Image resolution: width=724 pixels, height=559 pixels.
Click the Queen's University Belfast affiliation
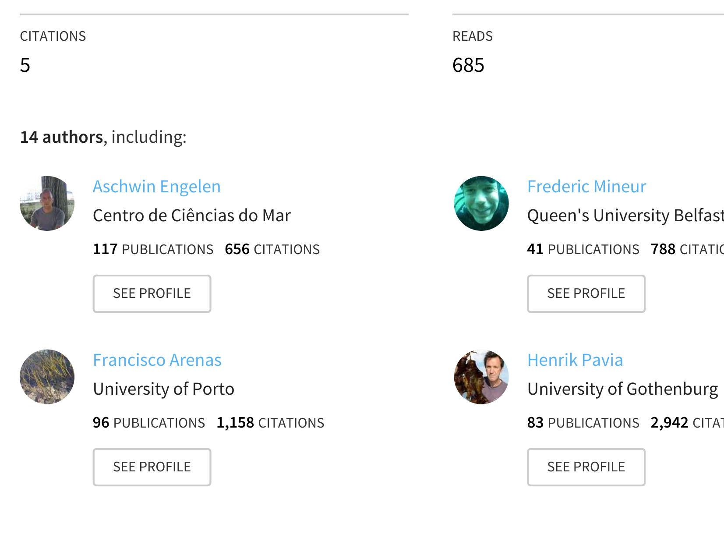(625, 216)
